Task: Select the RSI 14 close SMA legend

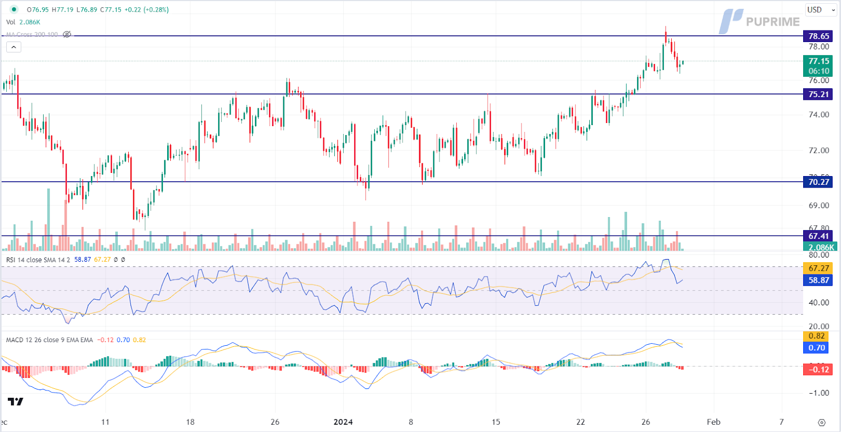Action: coord(38,260)
